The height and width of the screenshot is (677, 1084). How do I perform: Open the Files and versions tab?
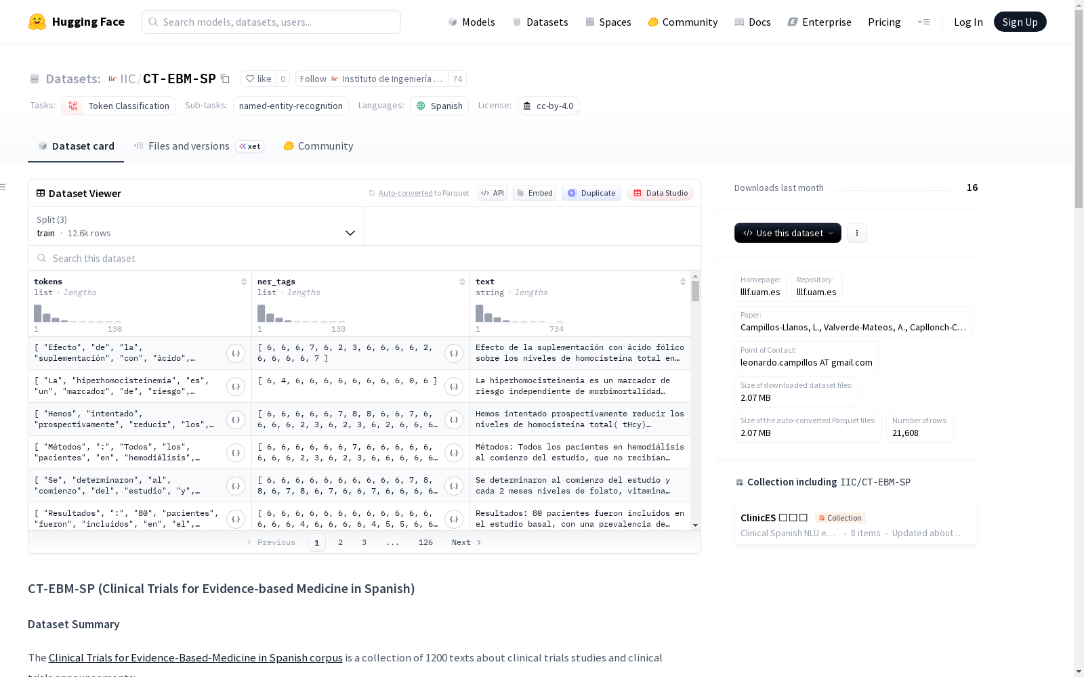point(199,146)
